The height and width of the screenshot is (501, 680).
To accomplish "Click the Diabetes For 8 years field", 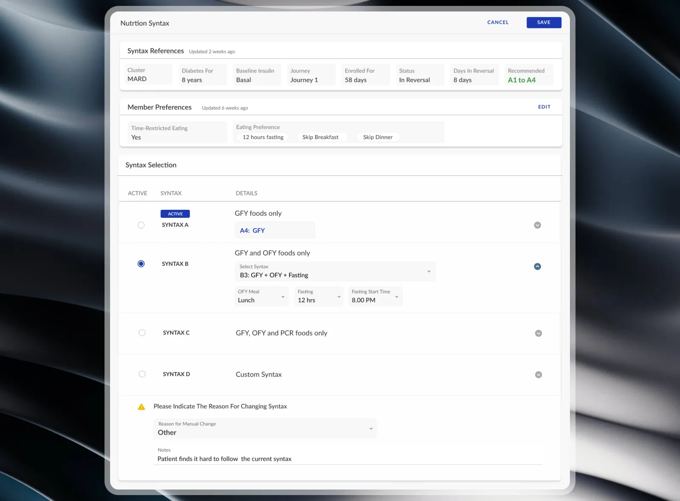I will click(202, 75).
